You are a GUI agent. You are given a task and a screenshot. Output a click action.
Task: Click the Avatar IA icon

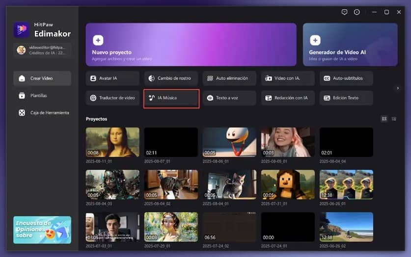[x=93, y=78]
